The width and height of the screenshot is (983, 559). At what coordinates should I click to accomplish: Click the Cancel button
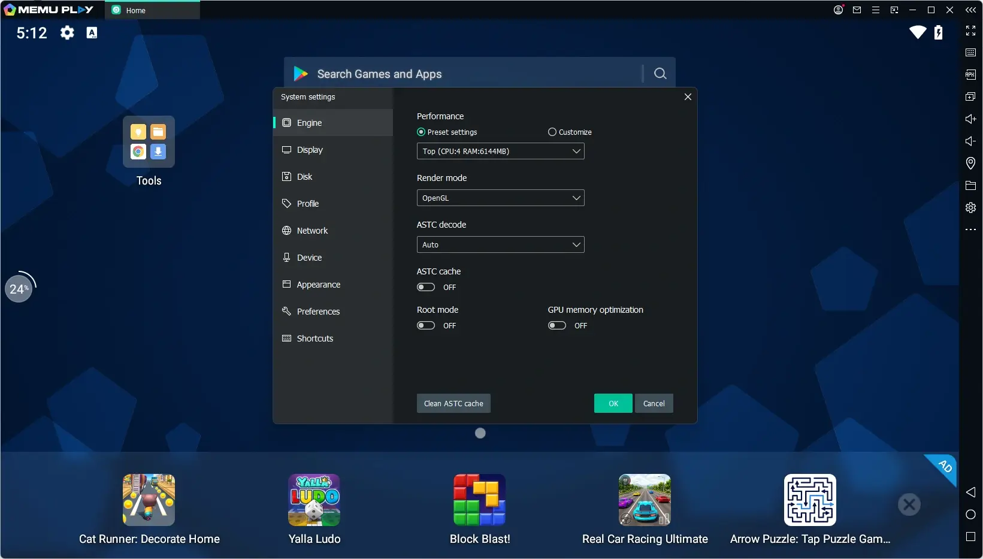(x=654, y=403)
